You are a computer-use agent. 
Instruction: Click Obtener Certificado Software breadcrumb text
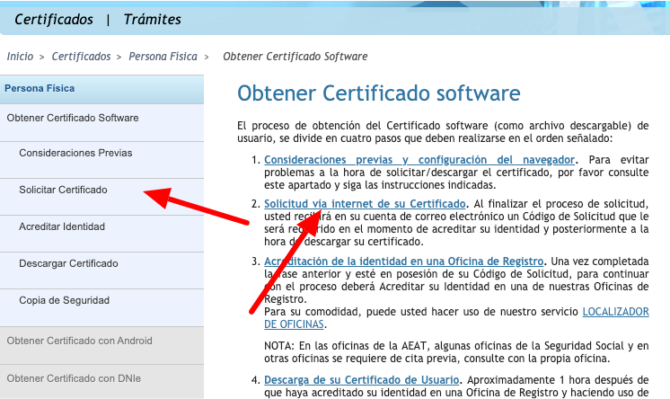click(x=295, y=57)
